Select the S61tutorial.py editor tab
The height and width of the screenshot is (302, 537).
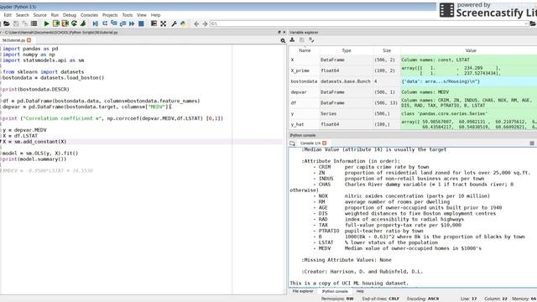pos(14,40)
